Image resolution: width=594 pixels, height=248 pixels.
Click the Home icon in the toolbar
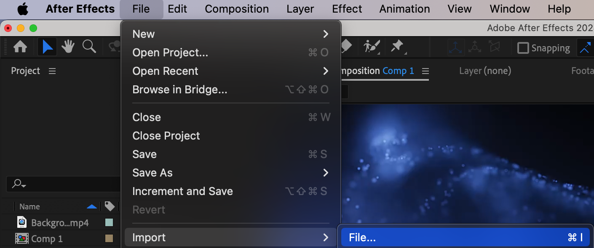pyautogui.click(x=20, y=47)
